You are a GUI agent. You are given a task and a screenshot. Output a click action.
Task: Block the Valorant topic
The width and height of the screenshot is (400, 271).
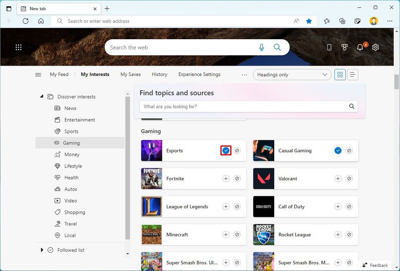click(x=349, y=179)
